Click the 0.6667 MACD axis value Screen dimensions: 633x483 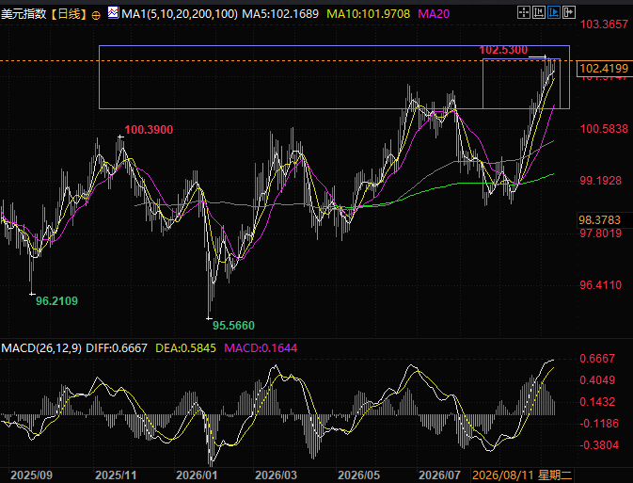(597, 359)
